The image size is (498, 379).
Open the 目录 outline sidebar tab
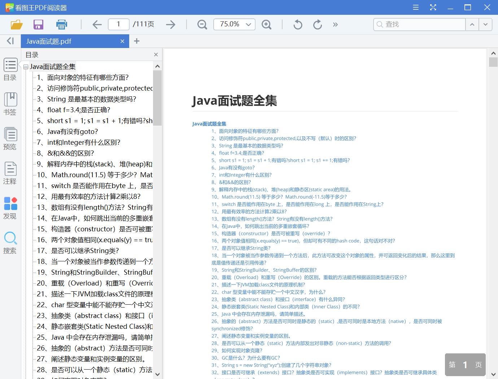(x=10, y=70)
